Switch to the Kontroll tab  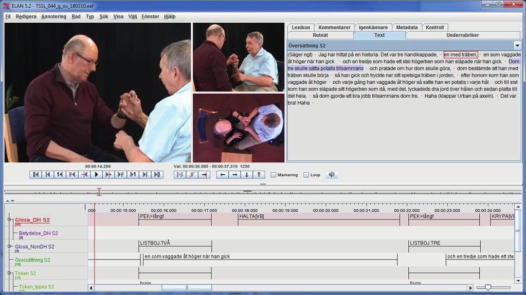pos(434,27)
